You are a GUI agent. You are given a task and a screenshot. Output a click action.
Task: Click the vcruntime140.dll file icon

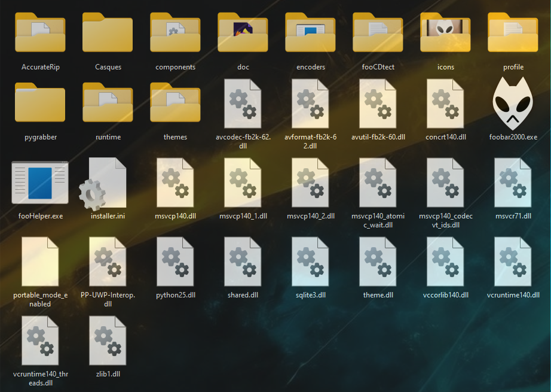(513, 262)
